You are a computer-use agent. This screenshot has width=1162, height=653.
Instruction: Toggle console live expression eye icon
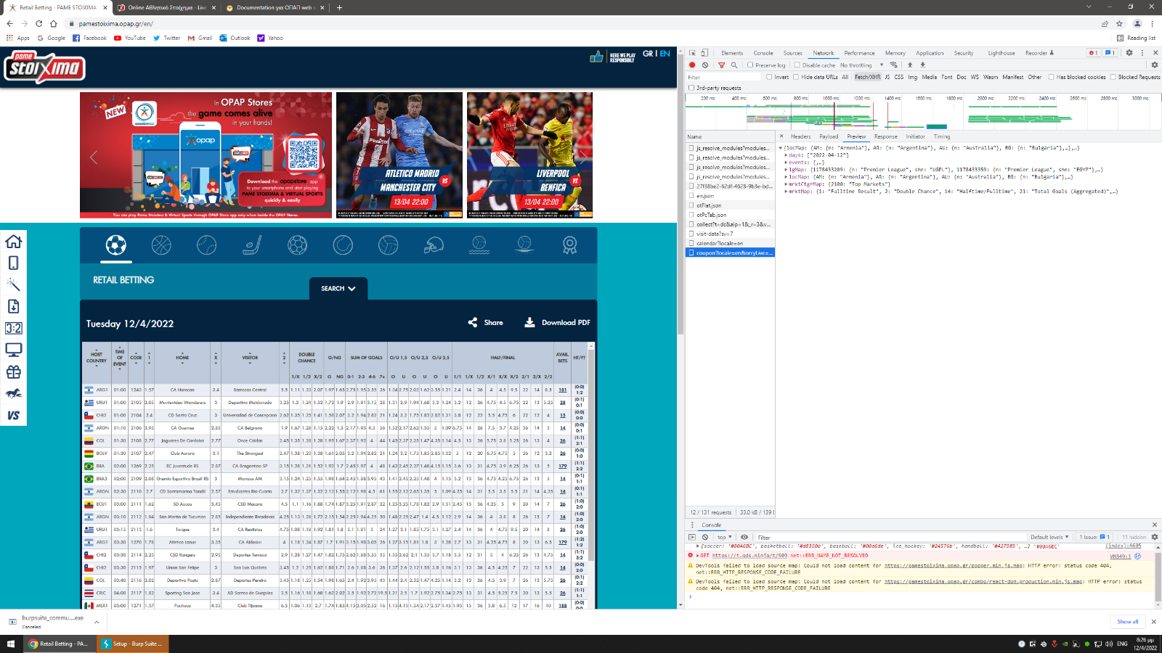[744, 537]
